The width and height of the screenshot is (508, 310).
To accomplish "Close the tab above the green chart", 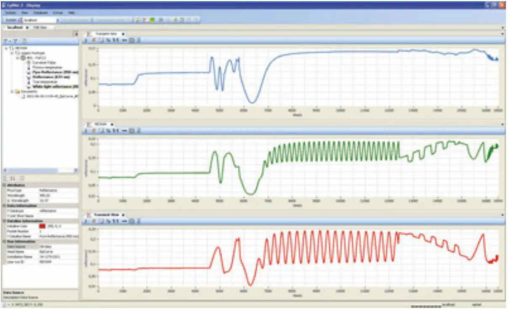I will click(113, 124).
